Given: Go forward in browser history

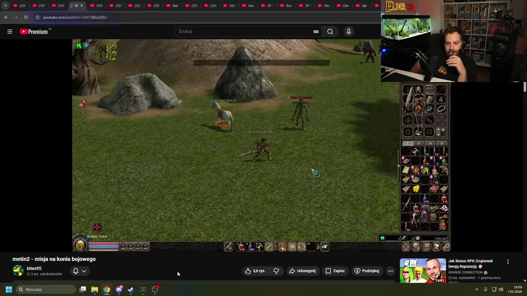Looking at the screenshot, I should (x=16, y=17).
